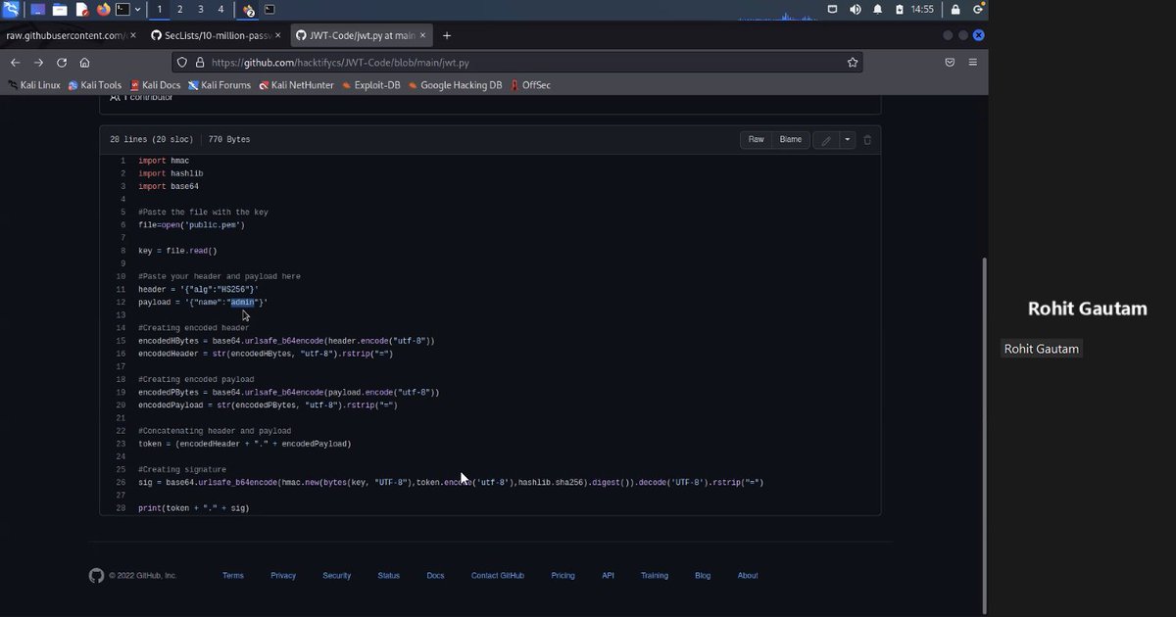
Task: Click the browser page vertical scrollbar
Action: tap(984, 434)
